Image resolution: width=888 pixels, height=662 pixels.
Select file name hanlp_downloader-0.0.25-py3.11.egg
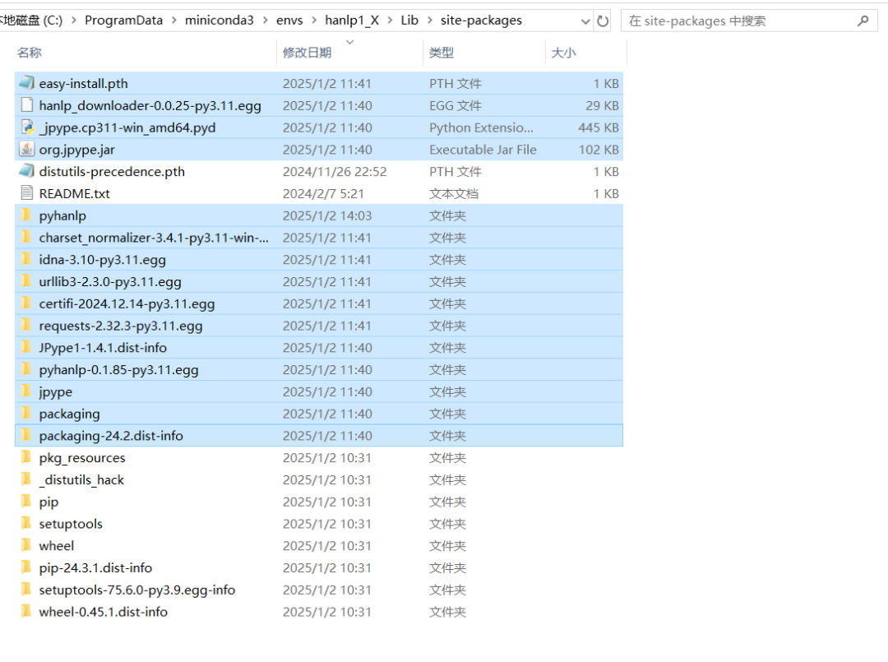coord(150,106)
